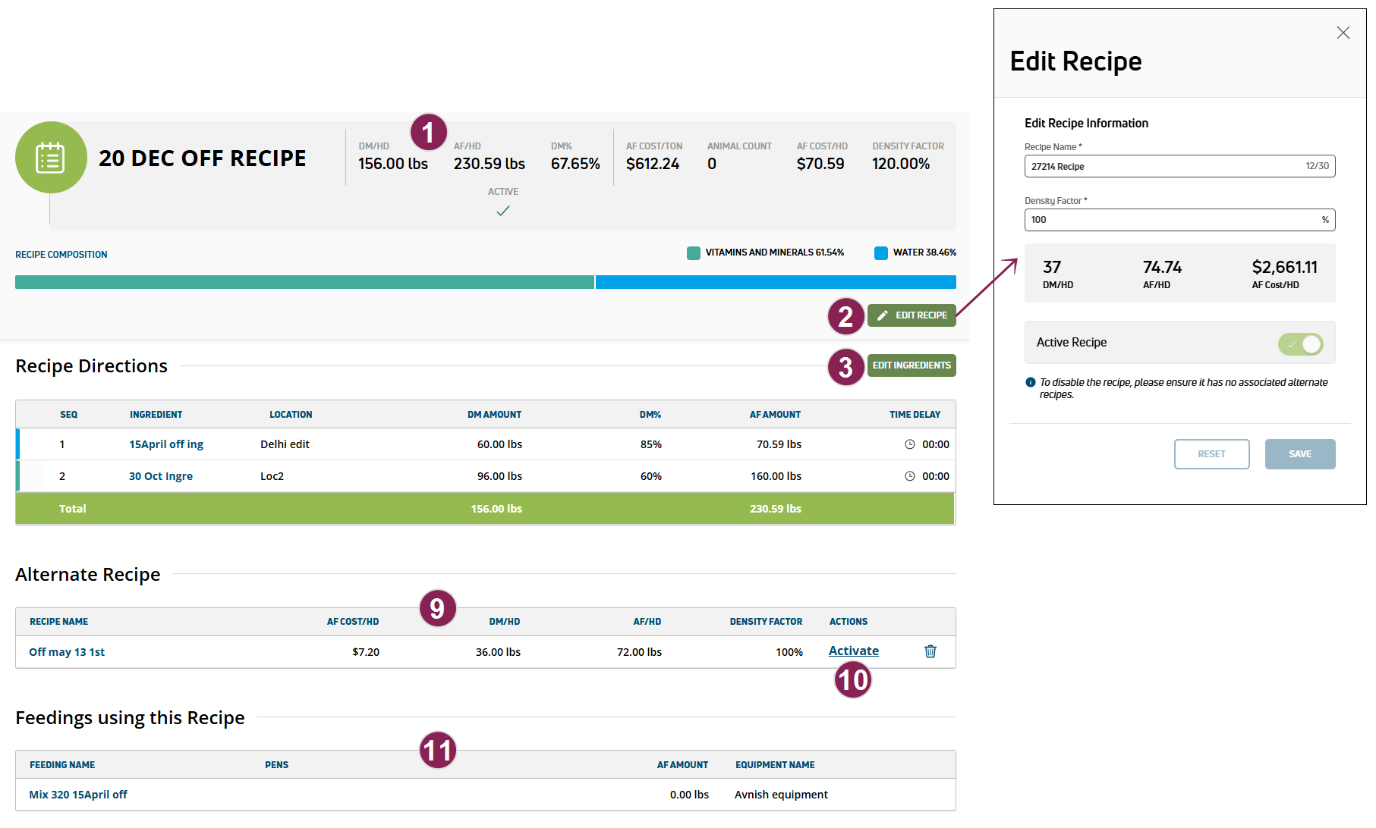Screen dimensions: 1376x828
Task: Activate the Off may 13 1st recipe
Action: pos(853,651)
